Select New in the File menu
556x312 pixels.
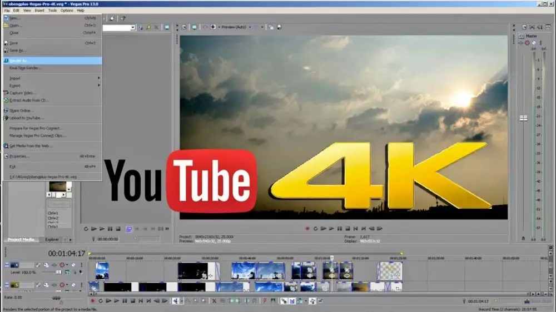(x=52, y=18)
